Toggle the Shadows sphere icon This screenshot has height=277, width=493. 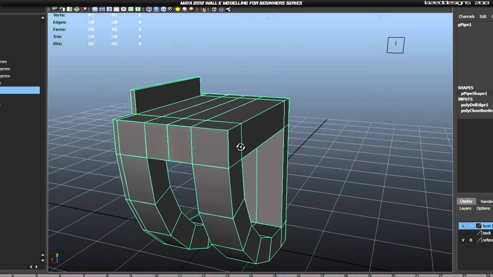pos(184,9)
